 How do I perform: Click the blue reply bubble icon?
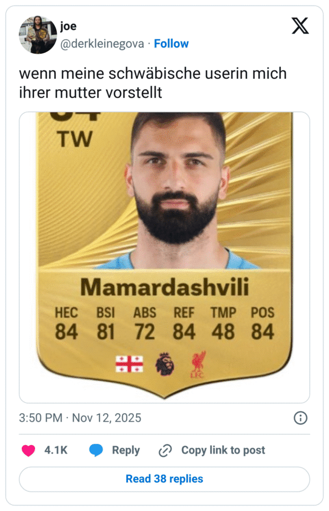(96, 450)
